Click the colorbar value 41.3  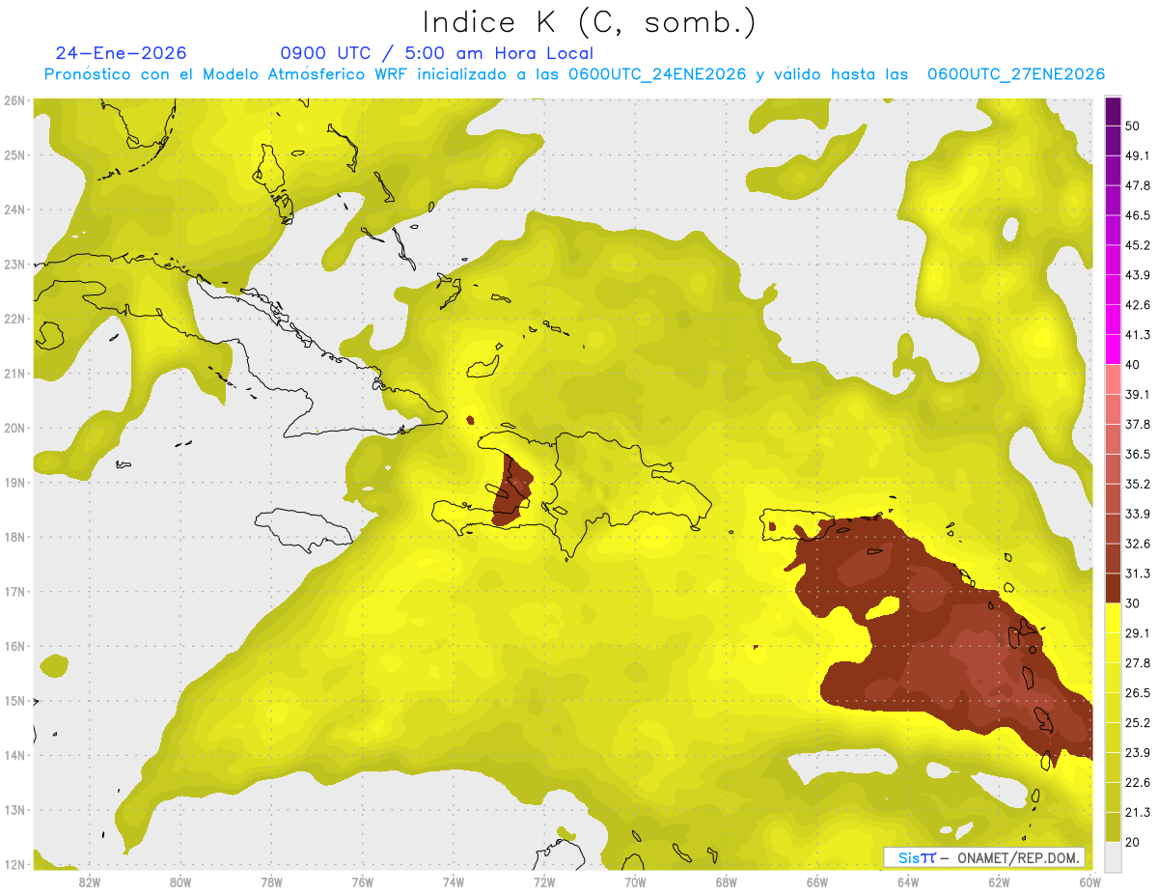click(1138, 335)
